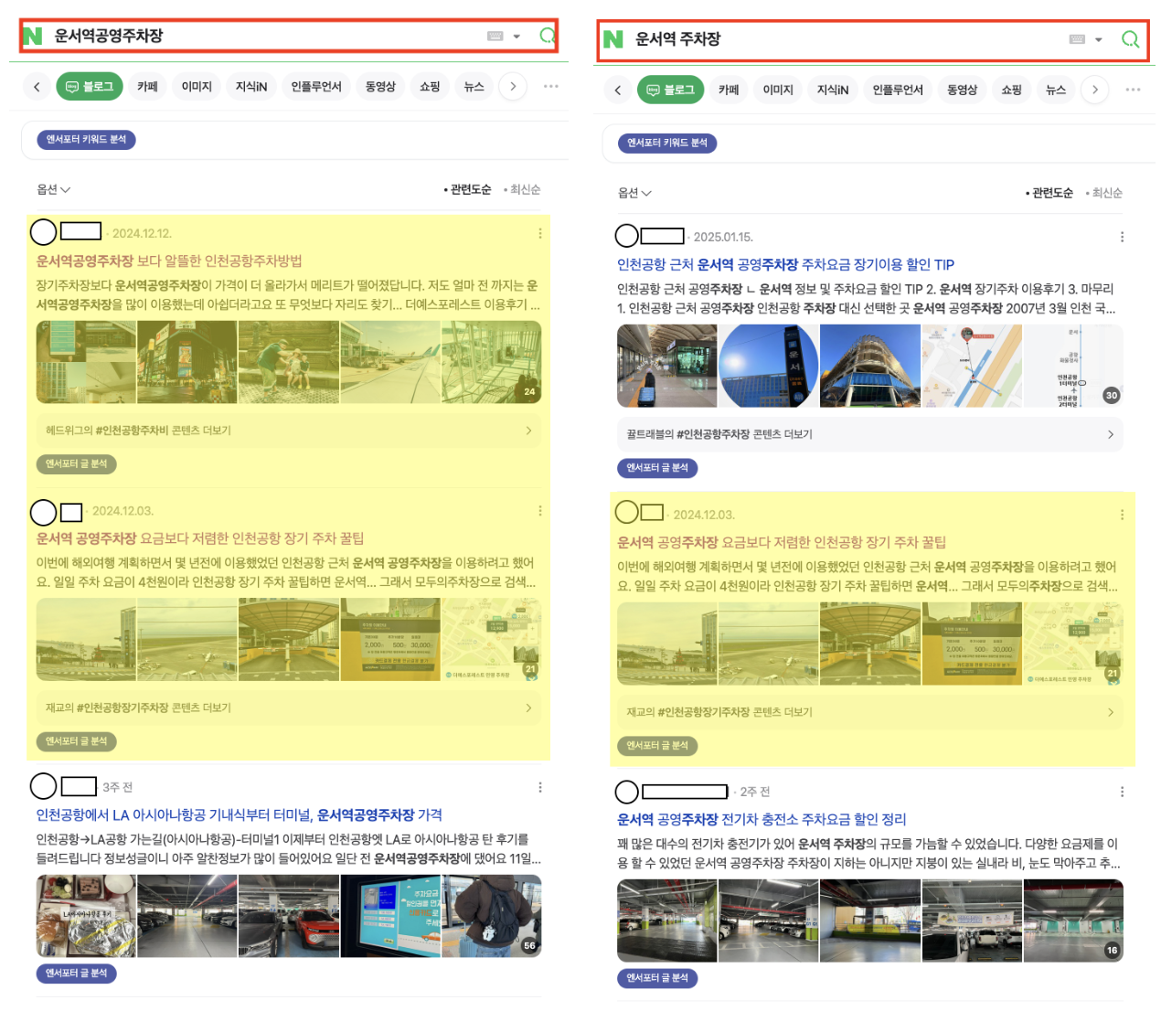1161x1011 pixels.
Task: Select 동영상 tab in left panel
Action: pyautogui.click(x=380, y=87)
